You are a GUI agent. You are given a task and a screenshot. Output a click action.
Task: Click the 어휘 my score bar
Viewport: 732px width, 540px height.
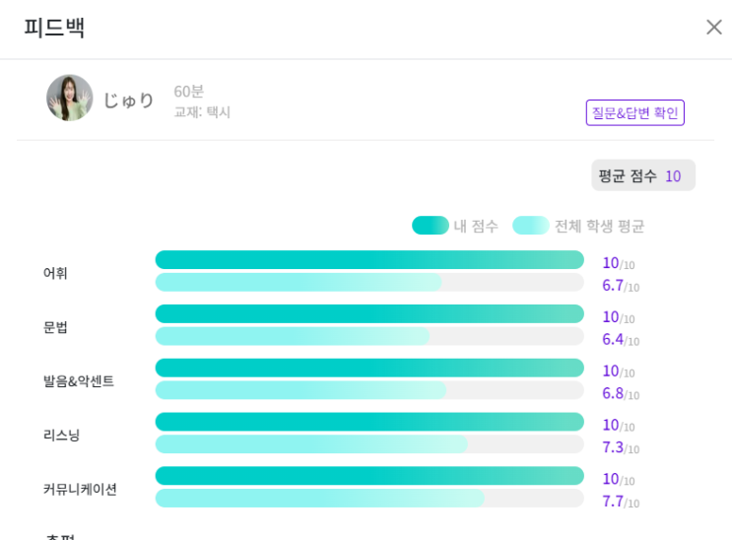point(369,260)
